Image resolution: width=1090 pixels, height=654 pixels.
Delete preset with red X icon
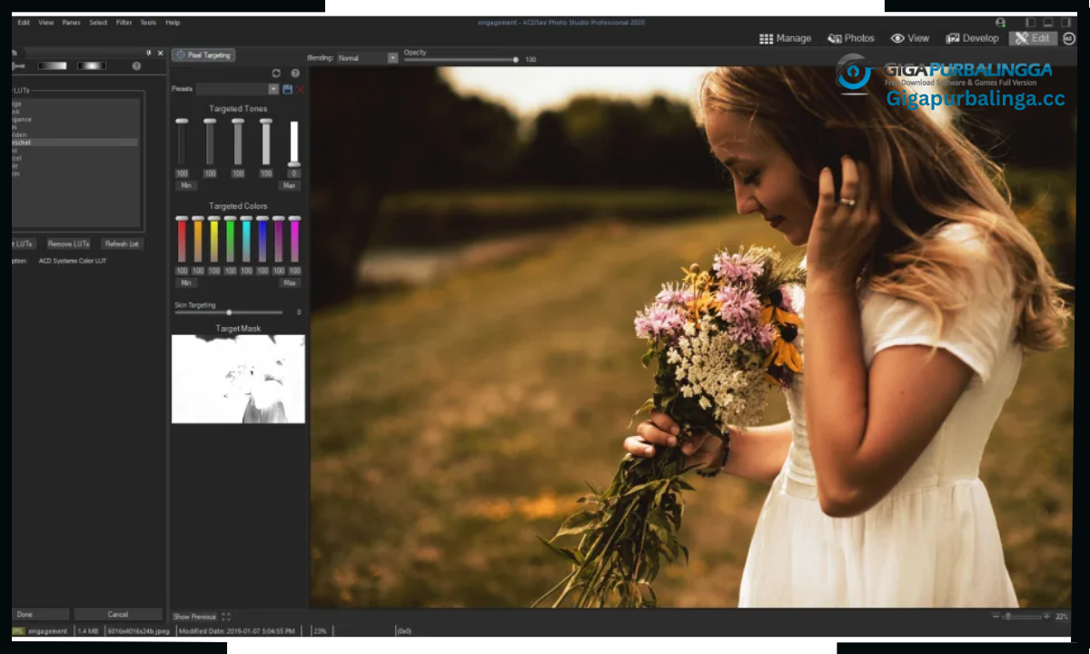tap(300, 89)
